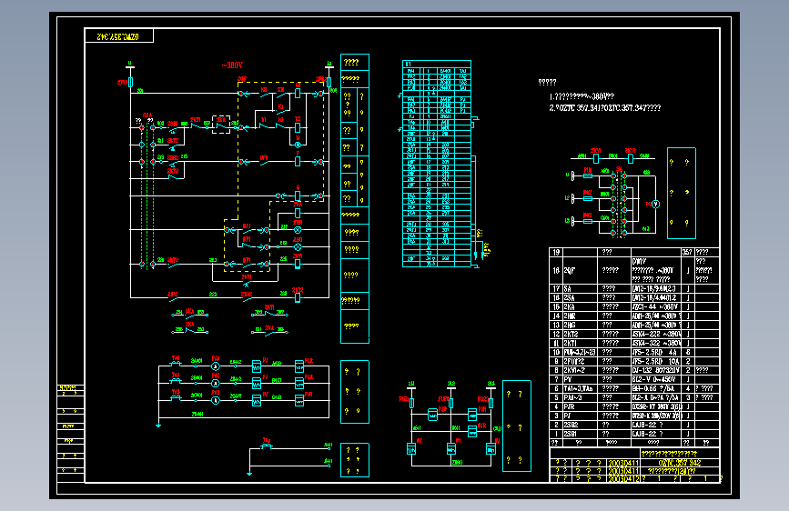The image size is (789, 511).
Task: Click the TAa transformer symbol in the lower circuit
Action: [x=267, y=446]
